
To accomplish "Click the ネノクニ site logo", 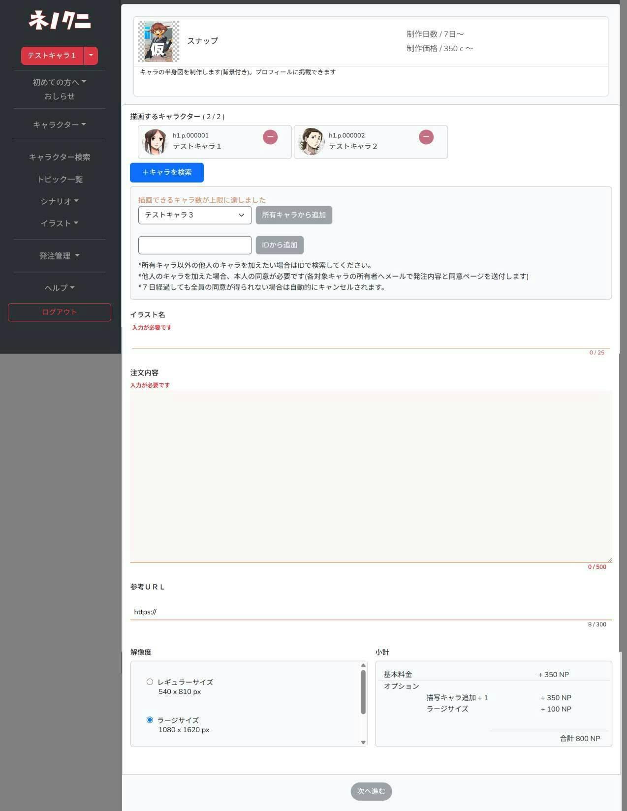I will 59,21.
